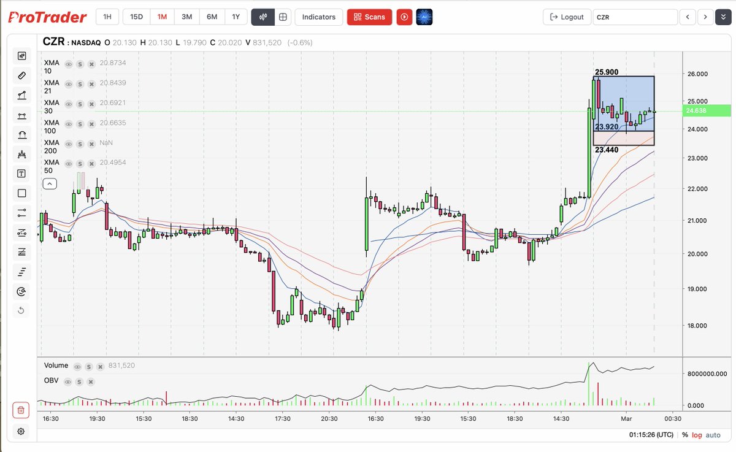736x452 pixels.
Task: Click the grid layout icon in toolbar
Action: point(282,17)
